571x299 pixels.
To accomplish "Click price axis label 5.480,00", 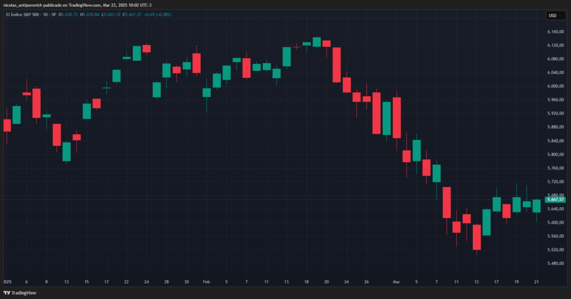I will pos(555,263).
